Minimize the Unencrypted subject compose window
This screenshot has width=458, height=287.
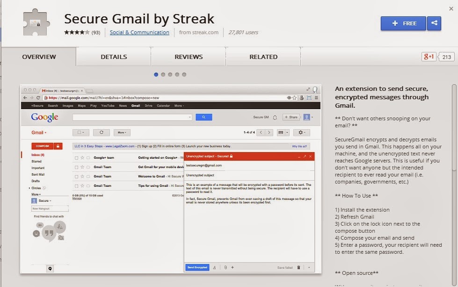299,156
